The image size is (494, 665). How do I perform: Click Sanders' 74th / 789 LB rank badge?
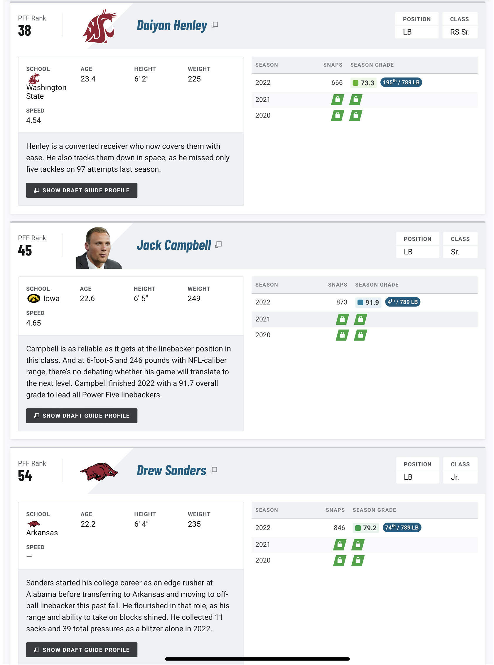[x=402, y=527]
